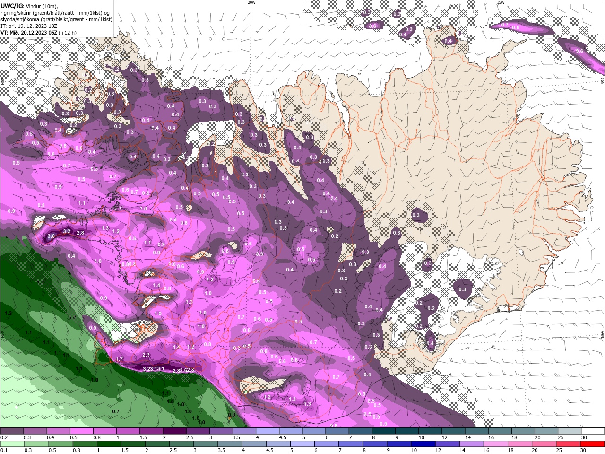605x454 pixels.
Task: Click the UWC/IG title text
Action: tap(11, 6)
